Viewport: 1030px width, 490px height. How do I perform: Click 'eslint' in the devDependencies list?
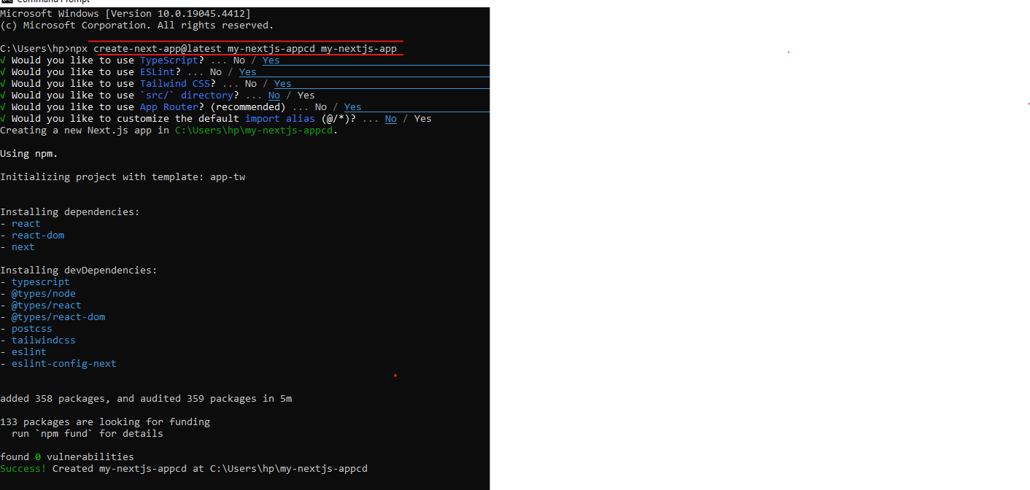click(29, 352)
